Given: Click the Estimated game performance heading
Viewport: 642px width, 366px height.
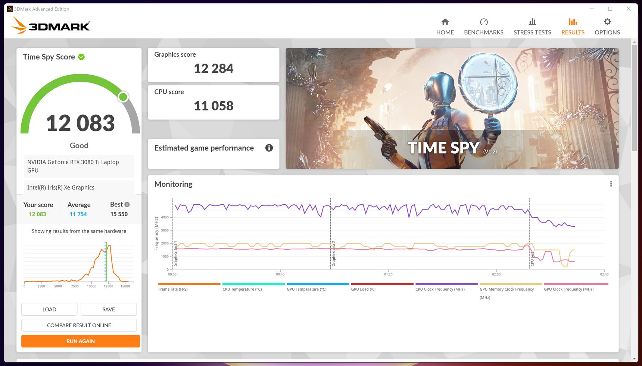Looking at the screenshot, I should [204, 148].
